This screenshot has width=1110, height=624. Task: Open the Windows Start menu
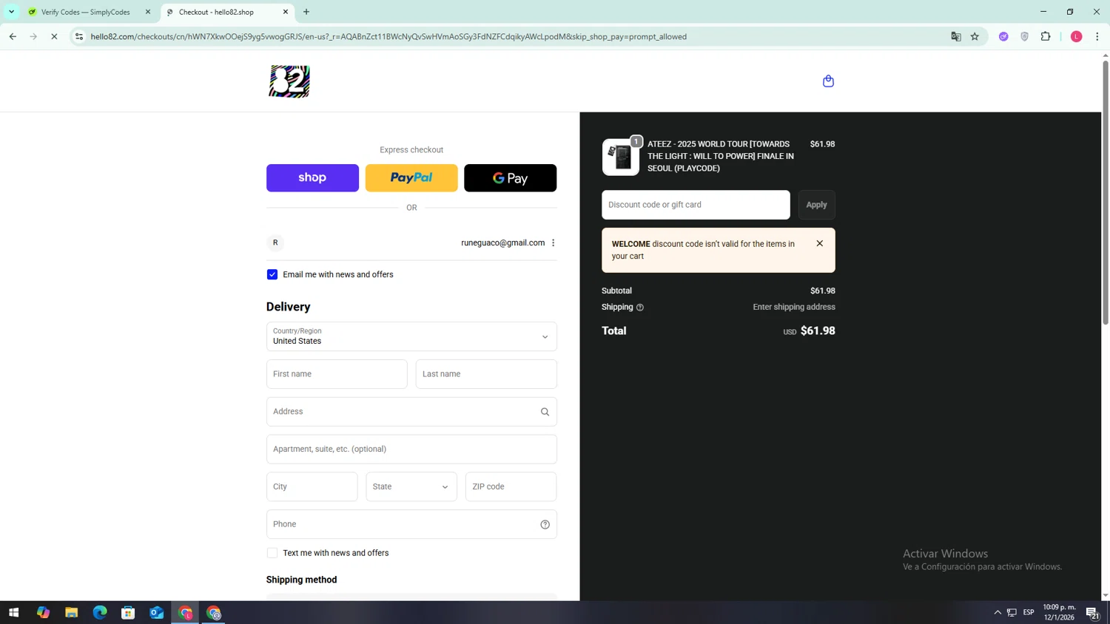tap(13, 612)
